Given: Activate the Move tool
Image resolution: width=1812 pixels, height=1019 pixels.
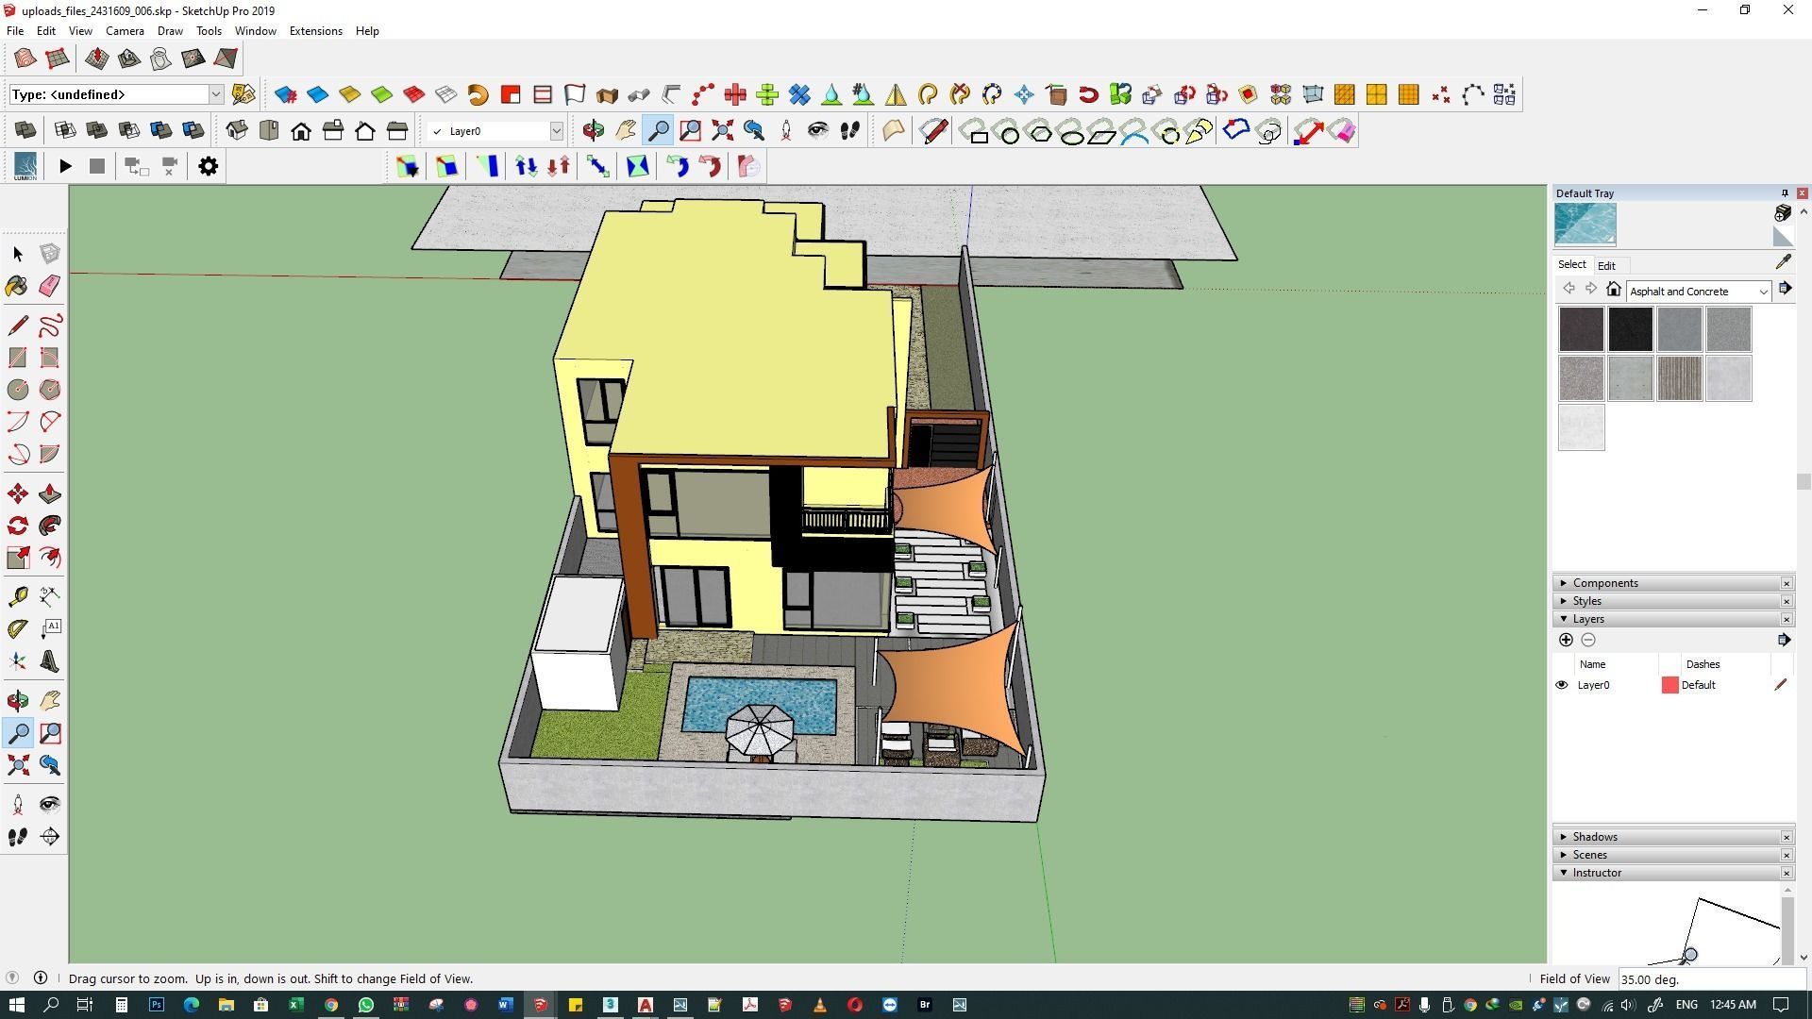Looking at the screenshot, I should tap(17, 493).
